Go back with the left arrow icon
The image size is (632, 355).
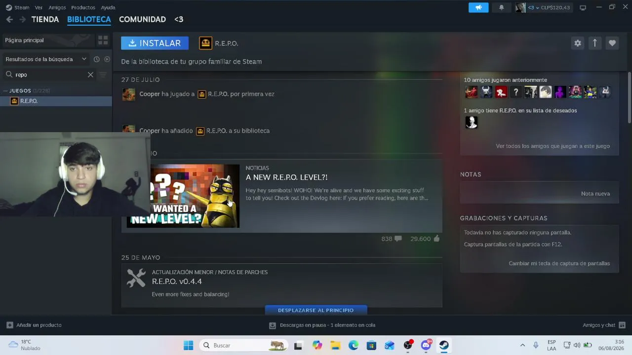click(x=9, y=19)
